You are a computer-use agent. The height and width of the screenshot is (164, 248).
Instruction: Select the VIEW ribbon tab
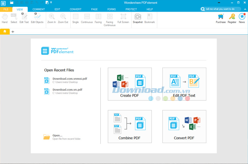tap(20, 9)
